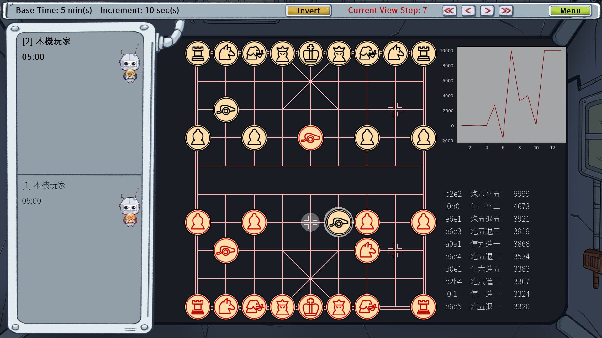Select the red horse near the crosshair marker

coord(367,250)
